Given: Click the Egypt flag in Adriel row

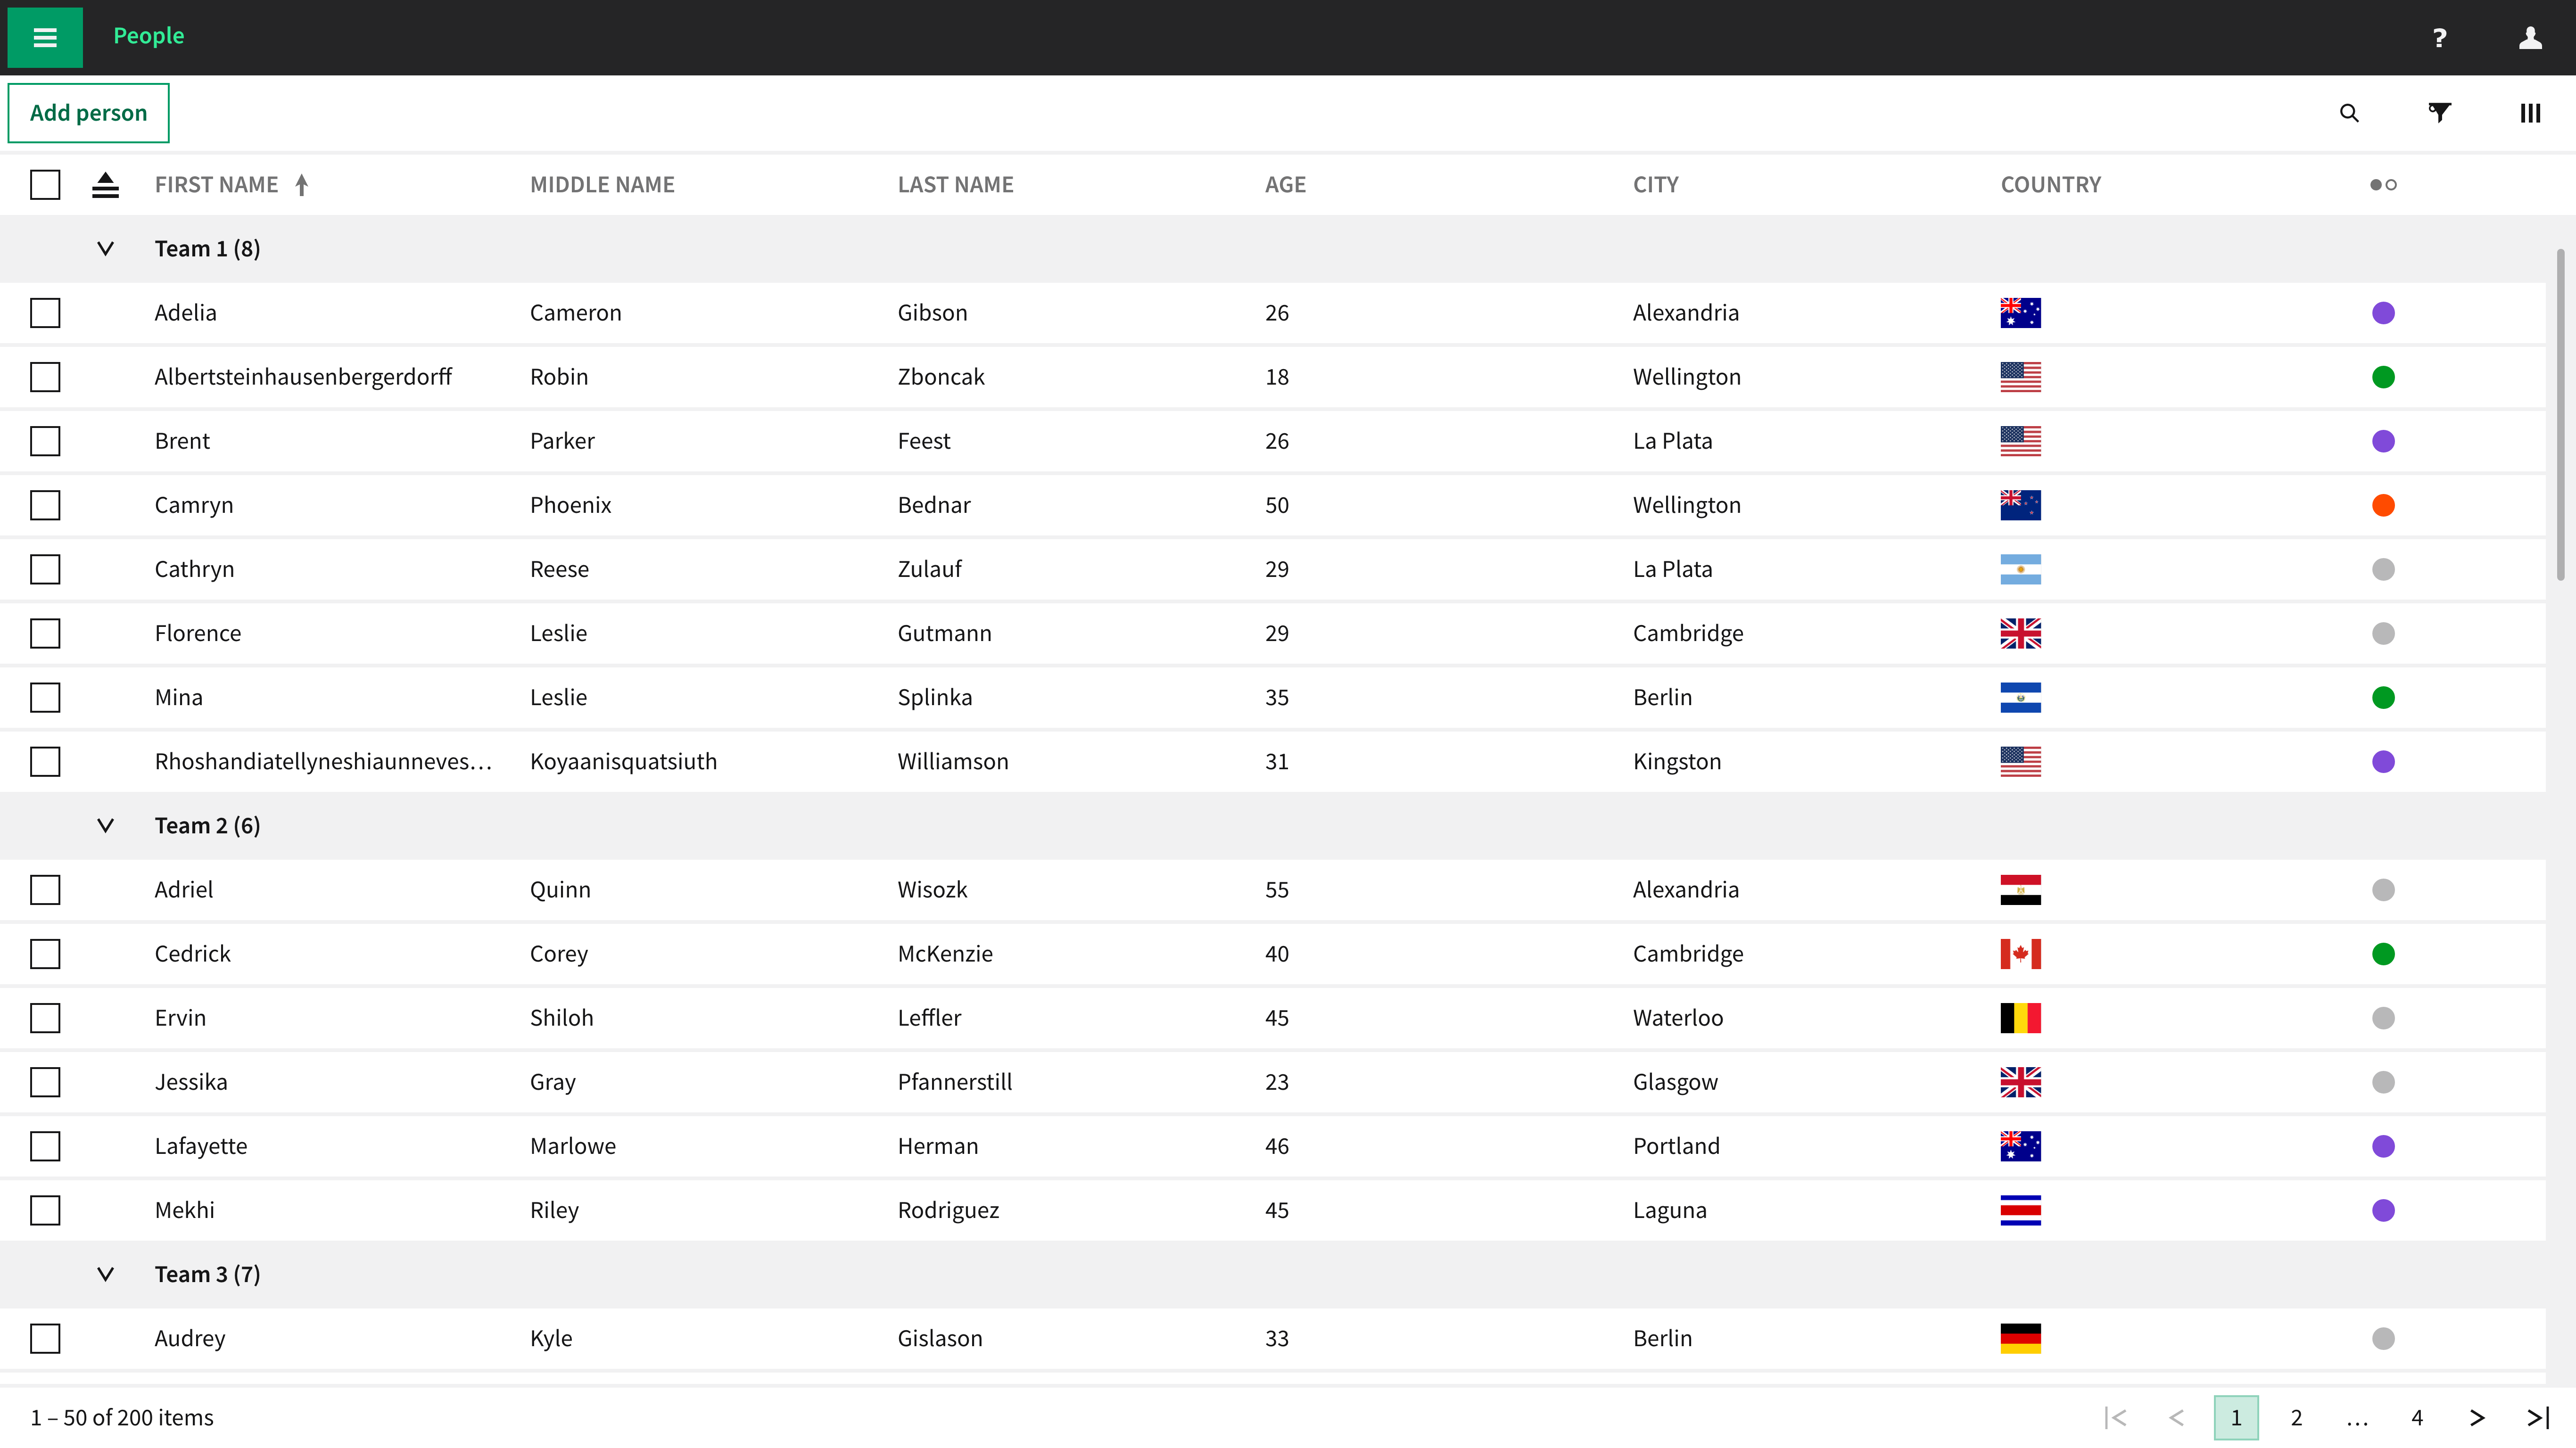Looking at the screenshot, I should (x=2020, y=890).
